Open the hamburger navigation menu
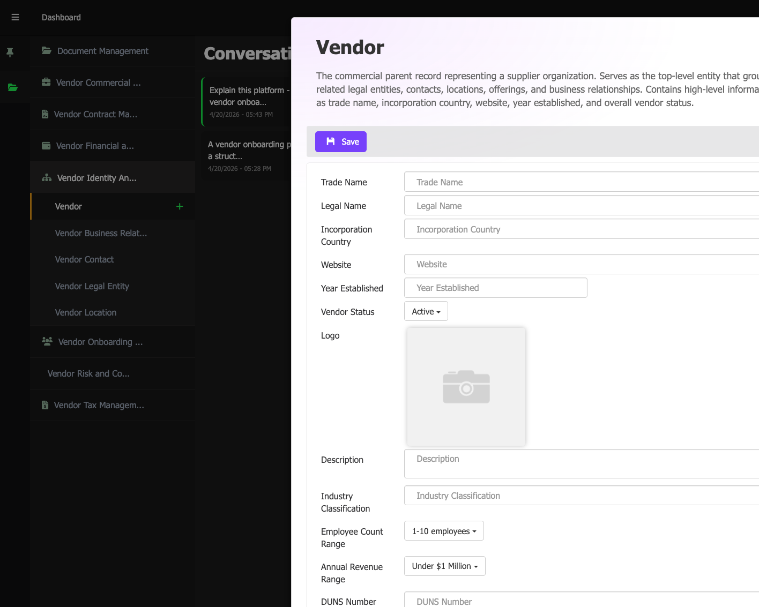The image size is (759, 607). tap(15, 17)
